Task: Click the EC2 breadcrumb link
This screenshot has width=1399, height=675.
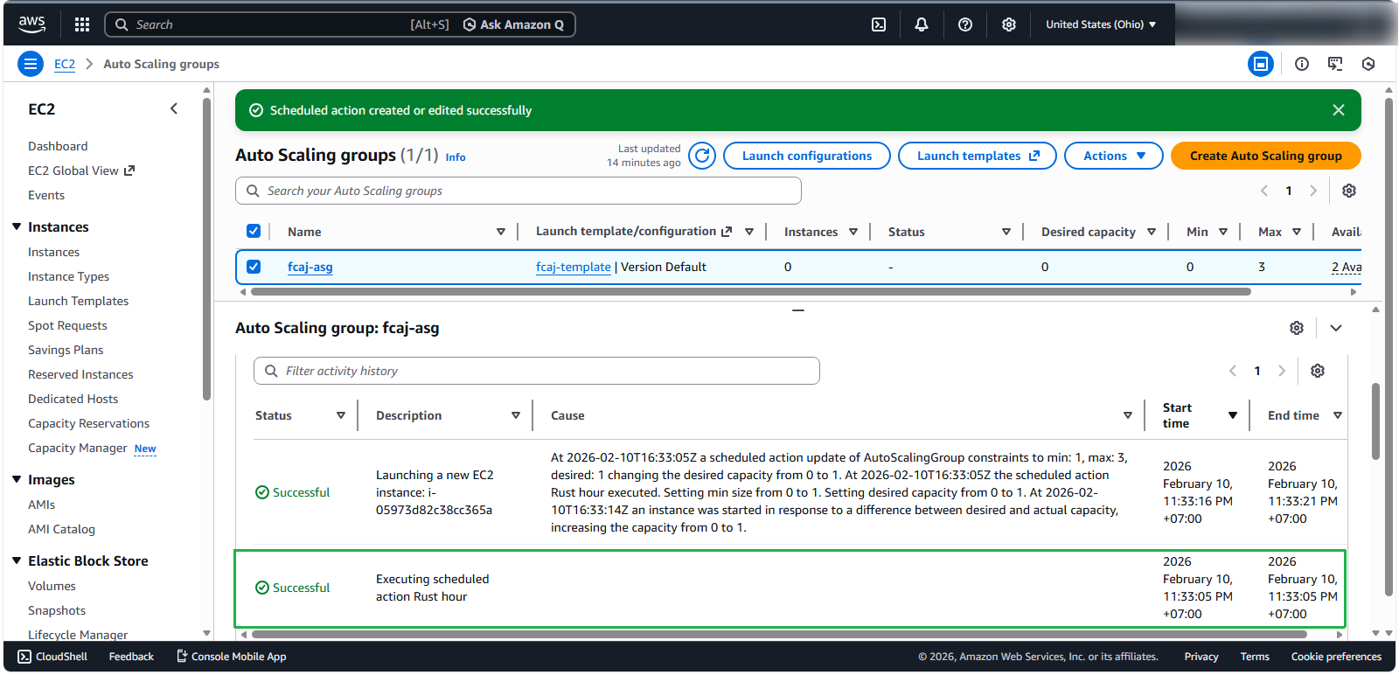Action: pos(65,64)
